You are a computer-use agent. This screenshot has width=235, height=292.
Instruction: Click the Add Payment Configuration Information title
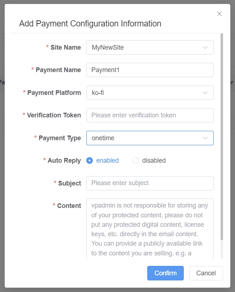(90, 24)
